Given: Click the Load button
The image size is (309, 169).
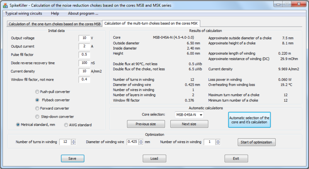Looking at the screenshot, I should tap(154, 159).
